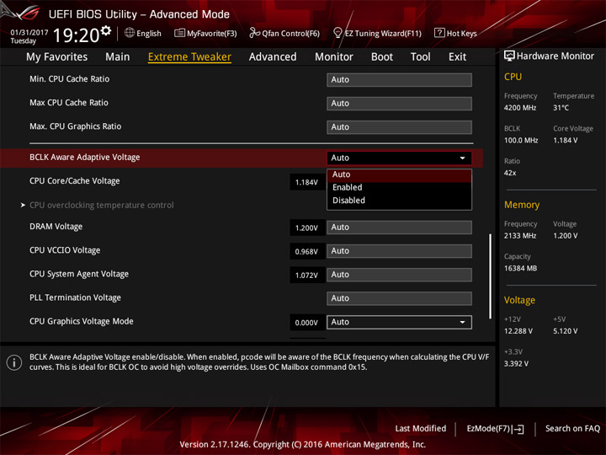Click the Max. CPU Graphics Ratio field
The width and height of the screenshot is (606, 455).
click(x=399, y=127)
